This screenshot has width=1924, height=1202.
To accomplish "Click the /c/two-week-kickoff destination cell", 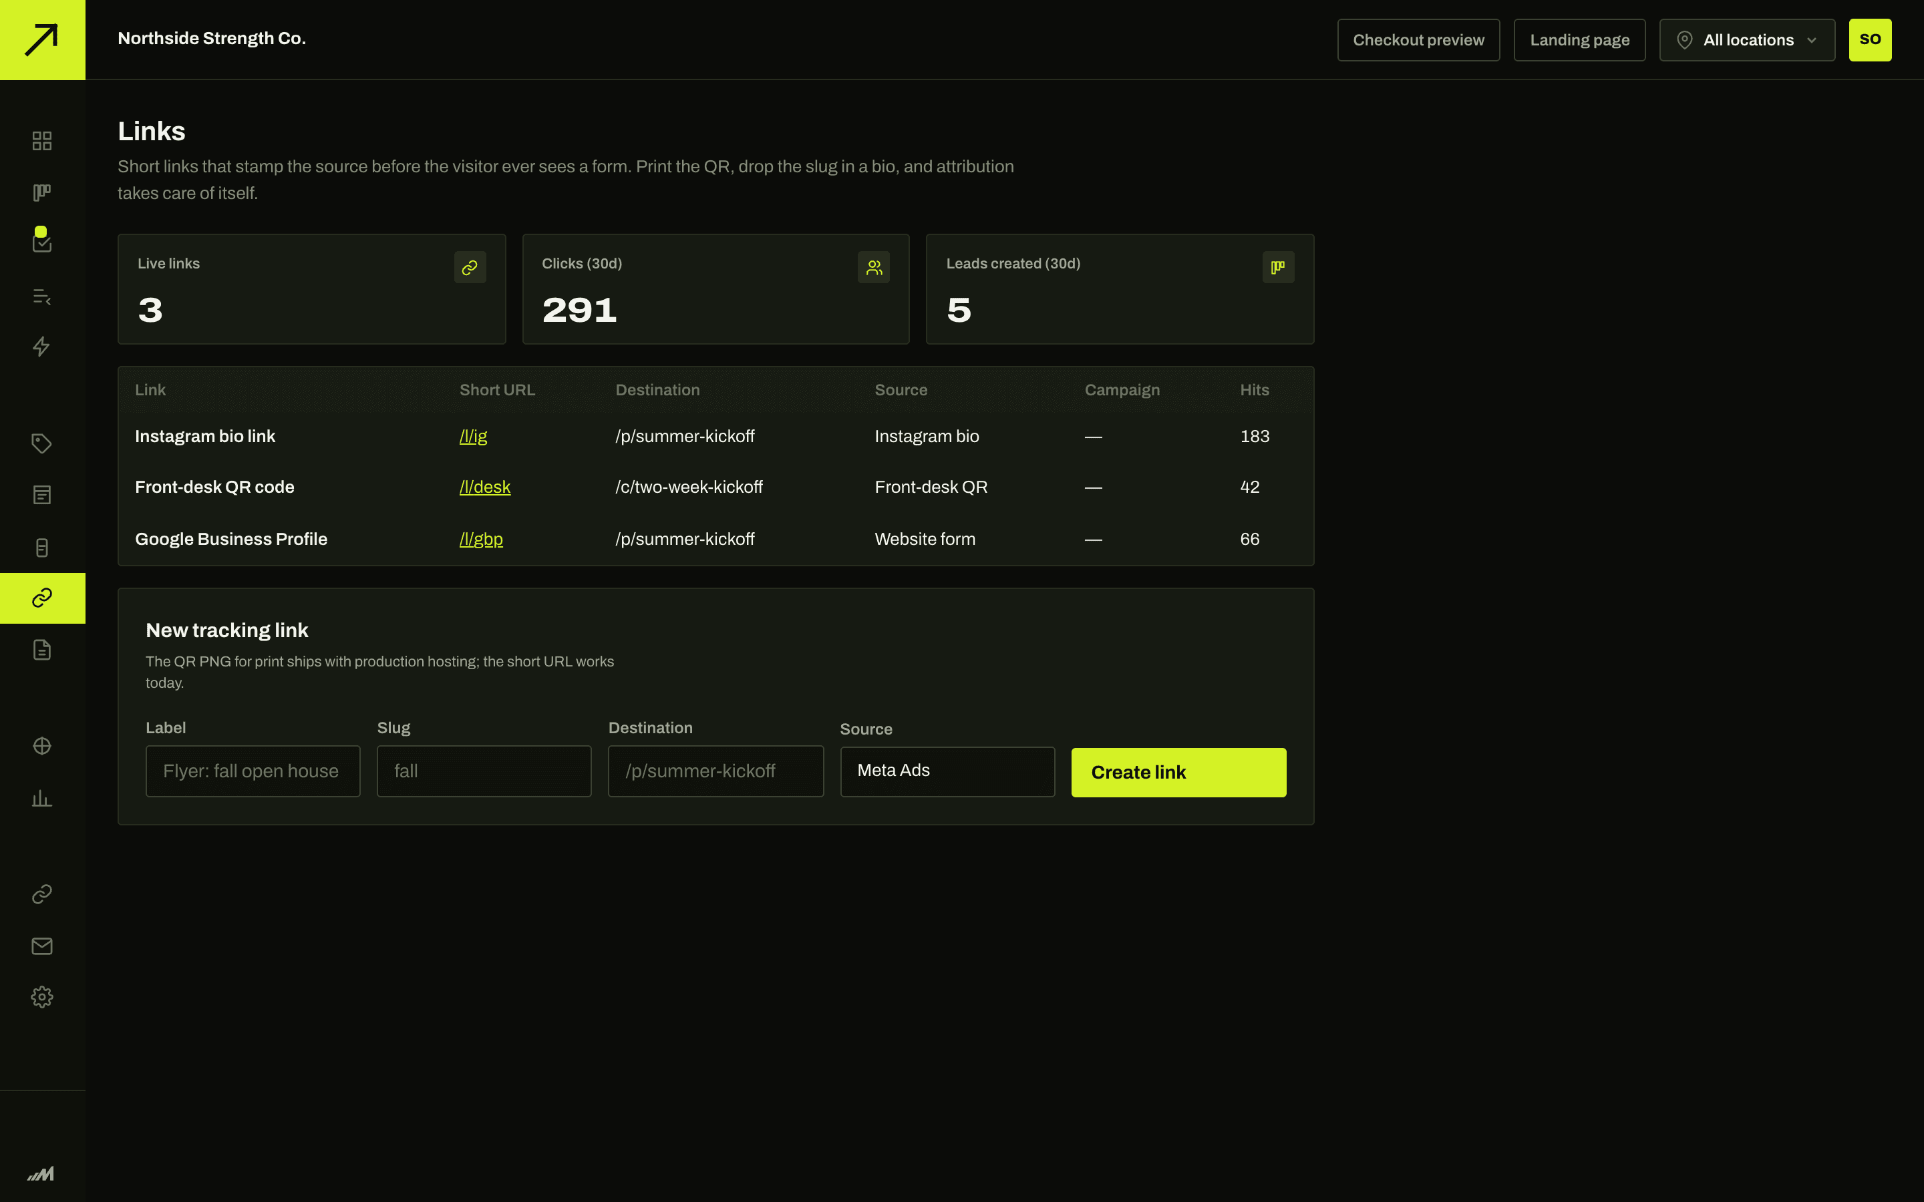I will 689,487.
